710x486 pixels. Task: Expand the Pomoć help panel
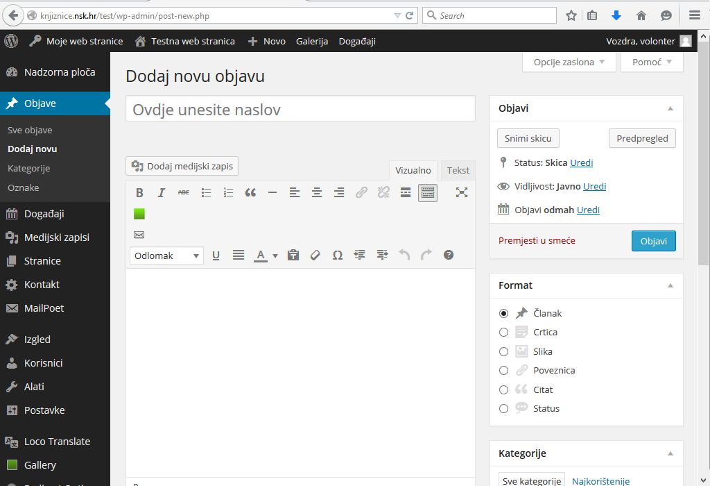click(x=652, y=62)
